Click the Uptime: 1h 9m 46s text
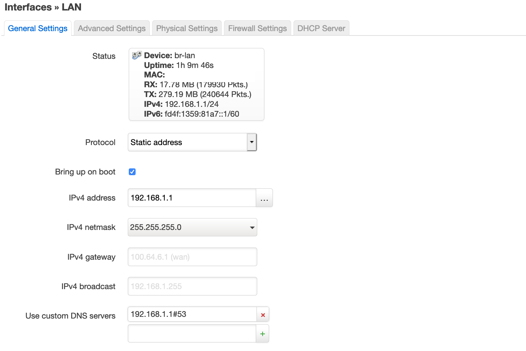 click(x=179, y=65)
